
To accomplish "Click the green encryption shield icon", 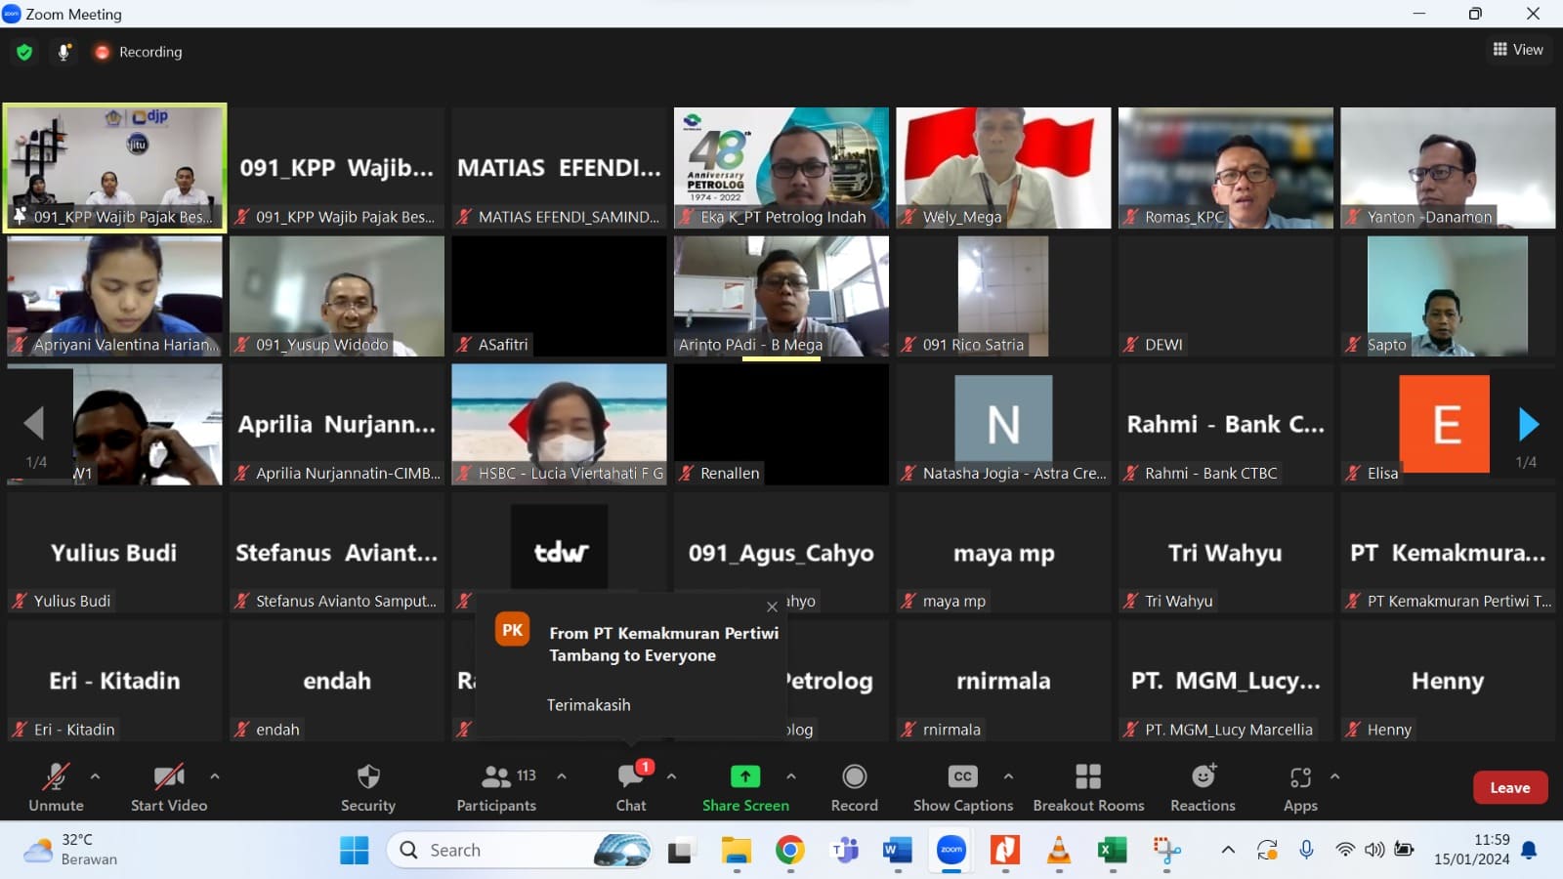I will click(24, 52).
